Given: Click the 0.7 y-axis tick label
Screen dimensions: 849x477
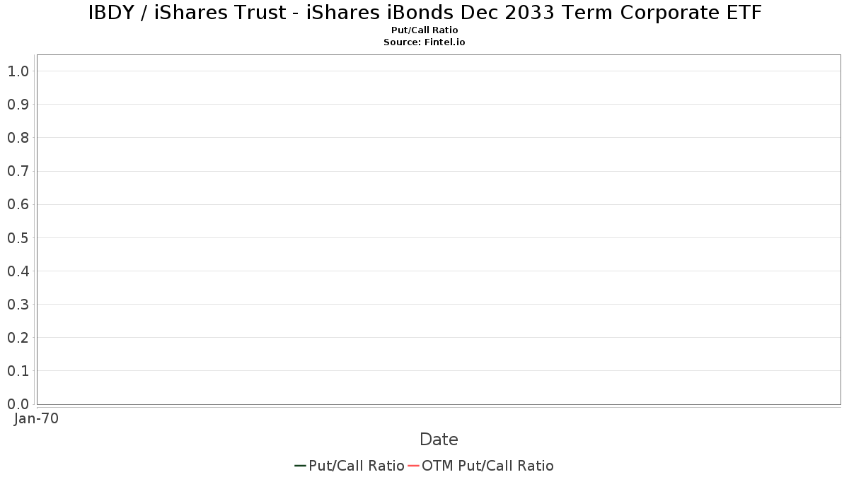Looking at the screenshot, I should point(18,171).
